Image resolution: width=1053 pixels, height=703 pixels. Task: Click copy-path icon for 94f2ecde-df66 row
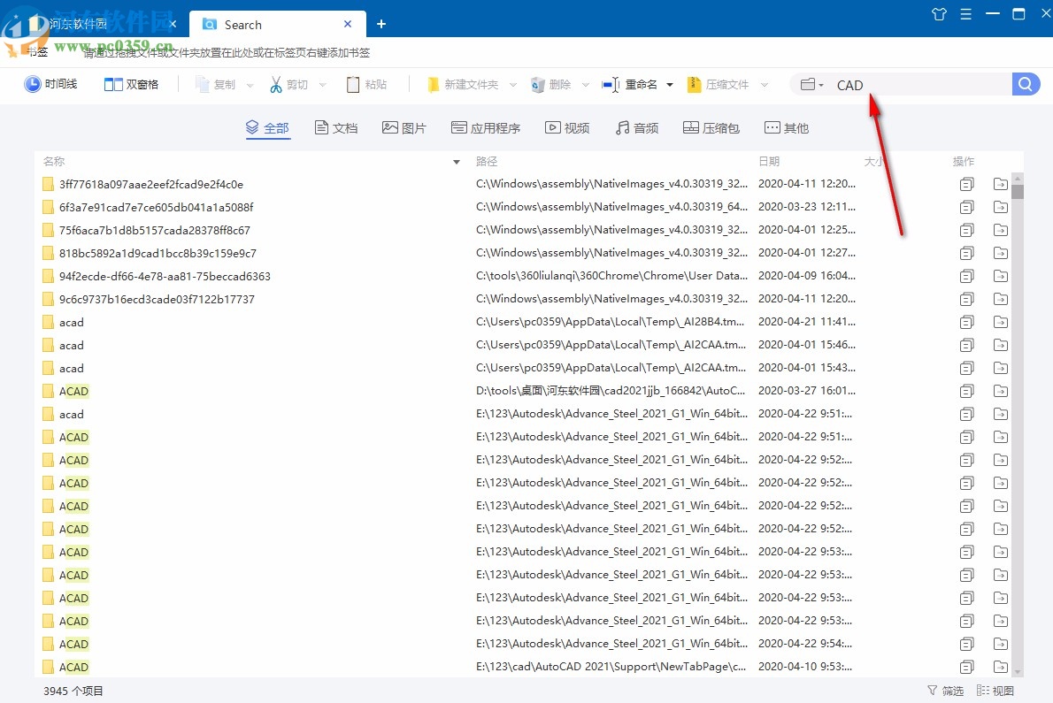point(966,277)
